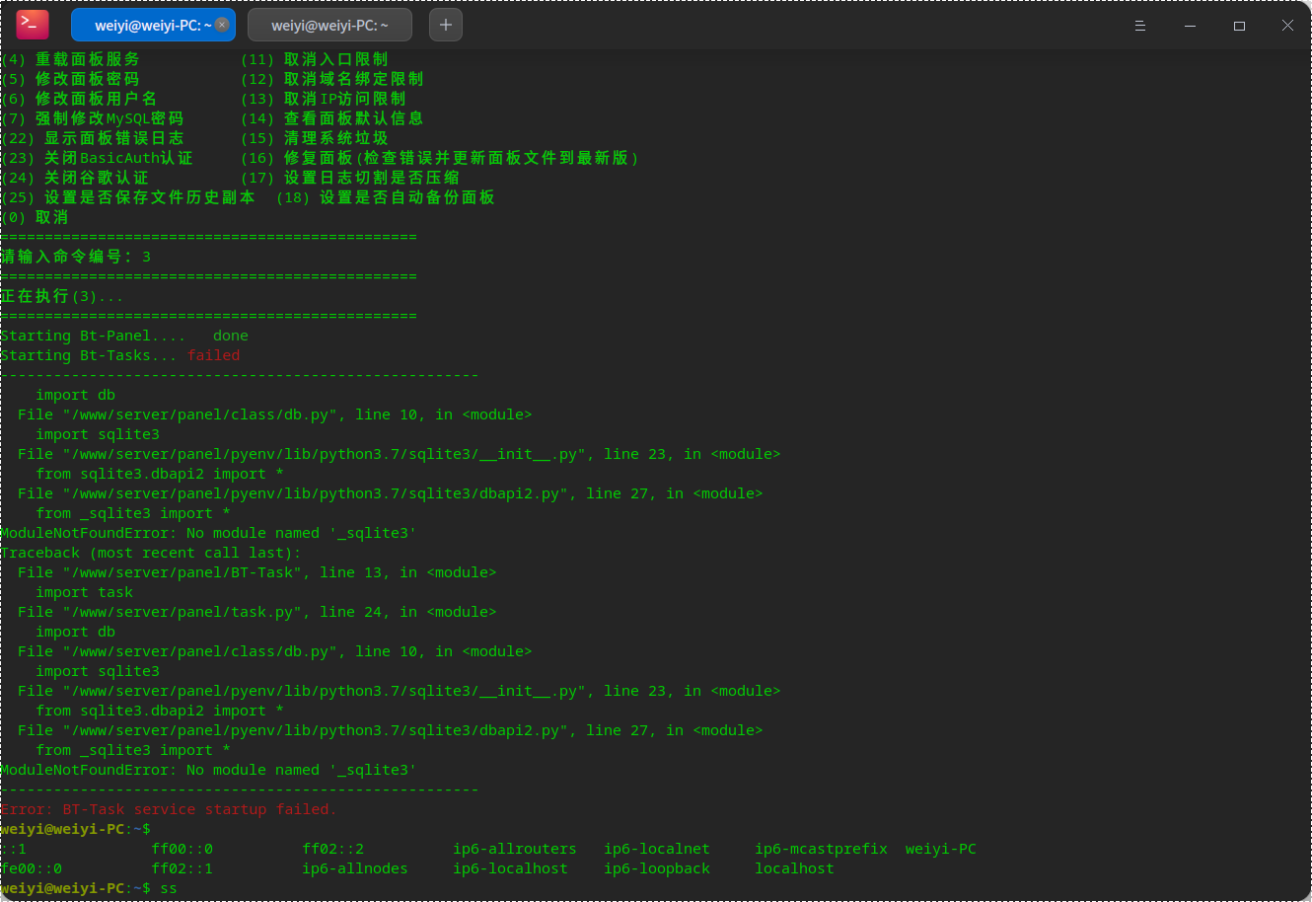The image size is (1312, 902).
Task: Click the terminal application icon in title bar
Action: click(x=33, y=25)
